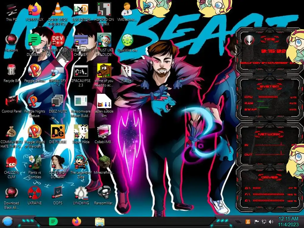Open the green chat app on taskbar
The width and height of the screenshot is (304, 228).
(53, 221)
